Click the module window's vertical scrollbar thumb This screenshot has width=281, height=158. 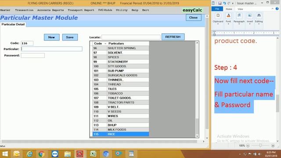click(207, 73)
